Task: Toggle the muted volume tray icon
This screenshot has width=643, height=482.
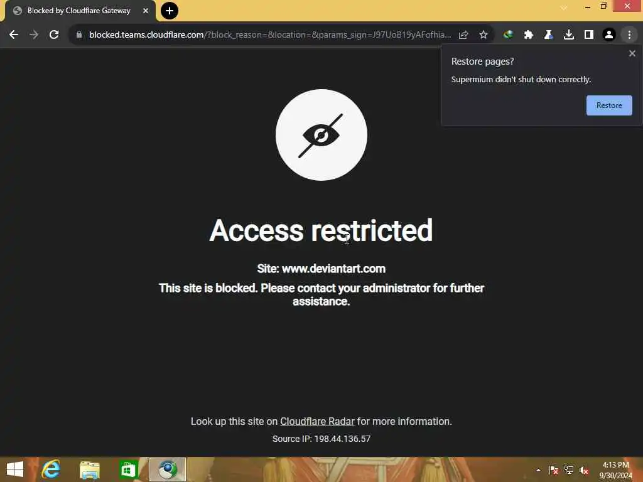Action: point(584,470)
